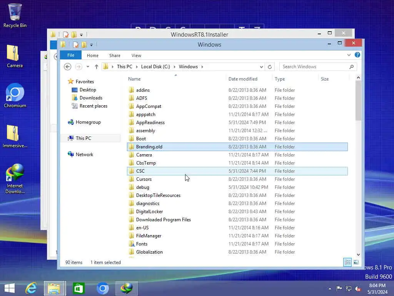
Task: Select Homegroup in navigation pane
Action: click(x=88, y=122)
